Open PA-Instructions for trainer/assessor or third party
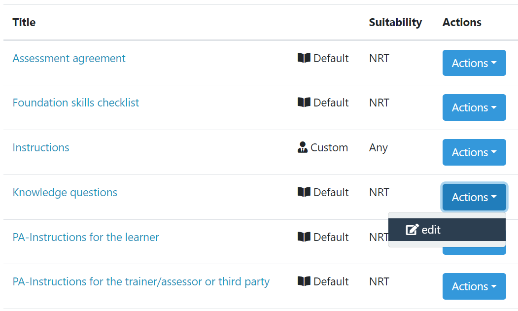 (141, 281)
